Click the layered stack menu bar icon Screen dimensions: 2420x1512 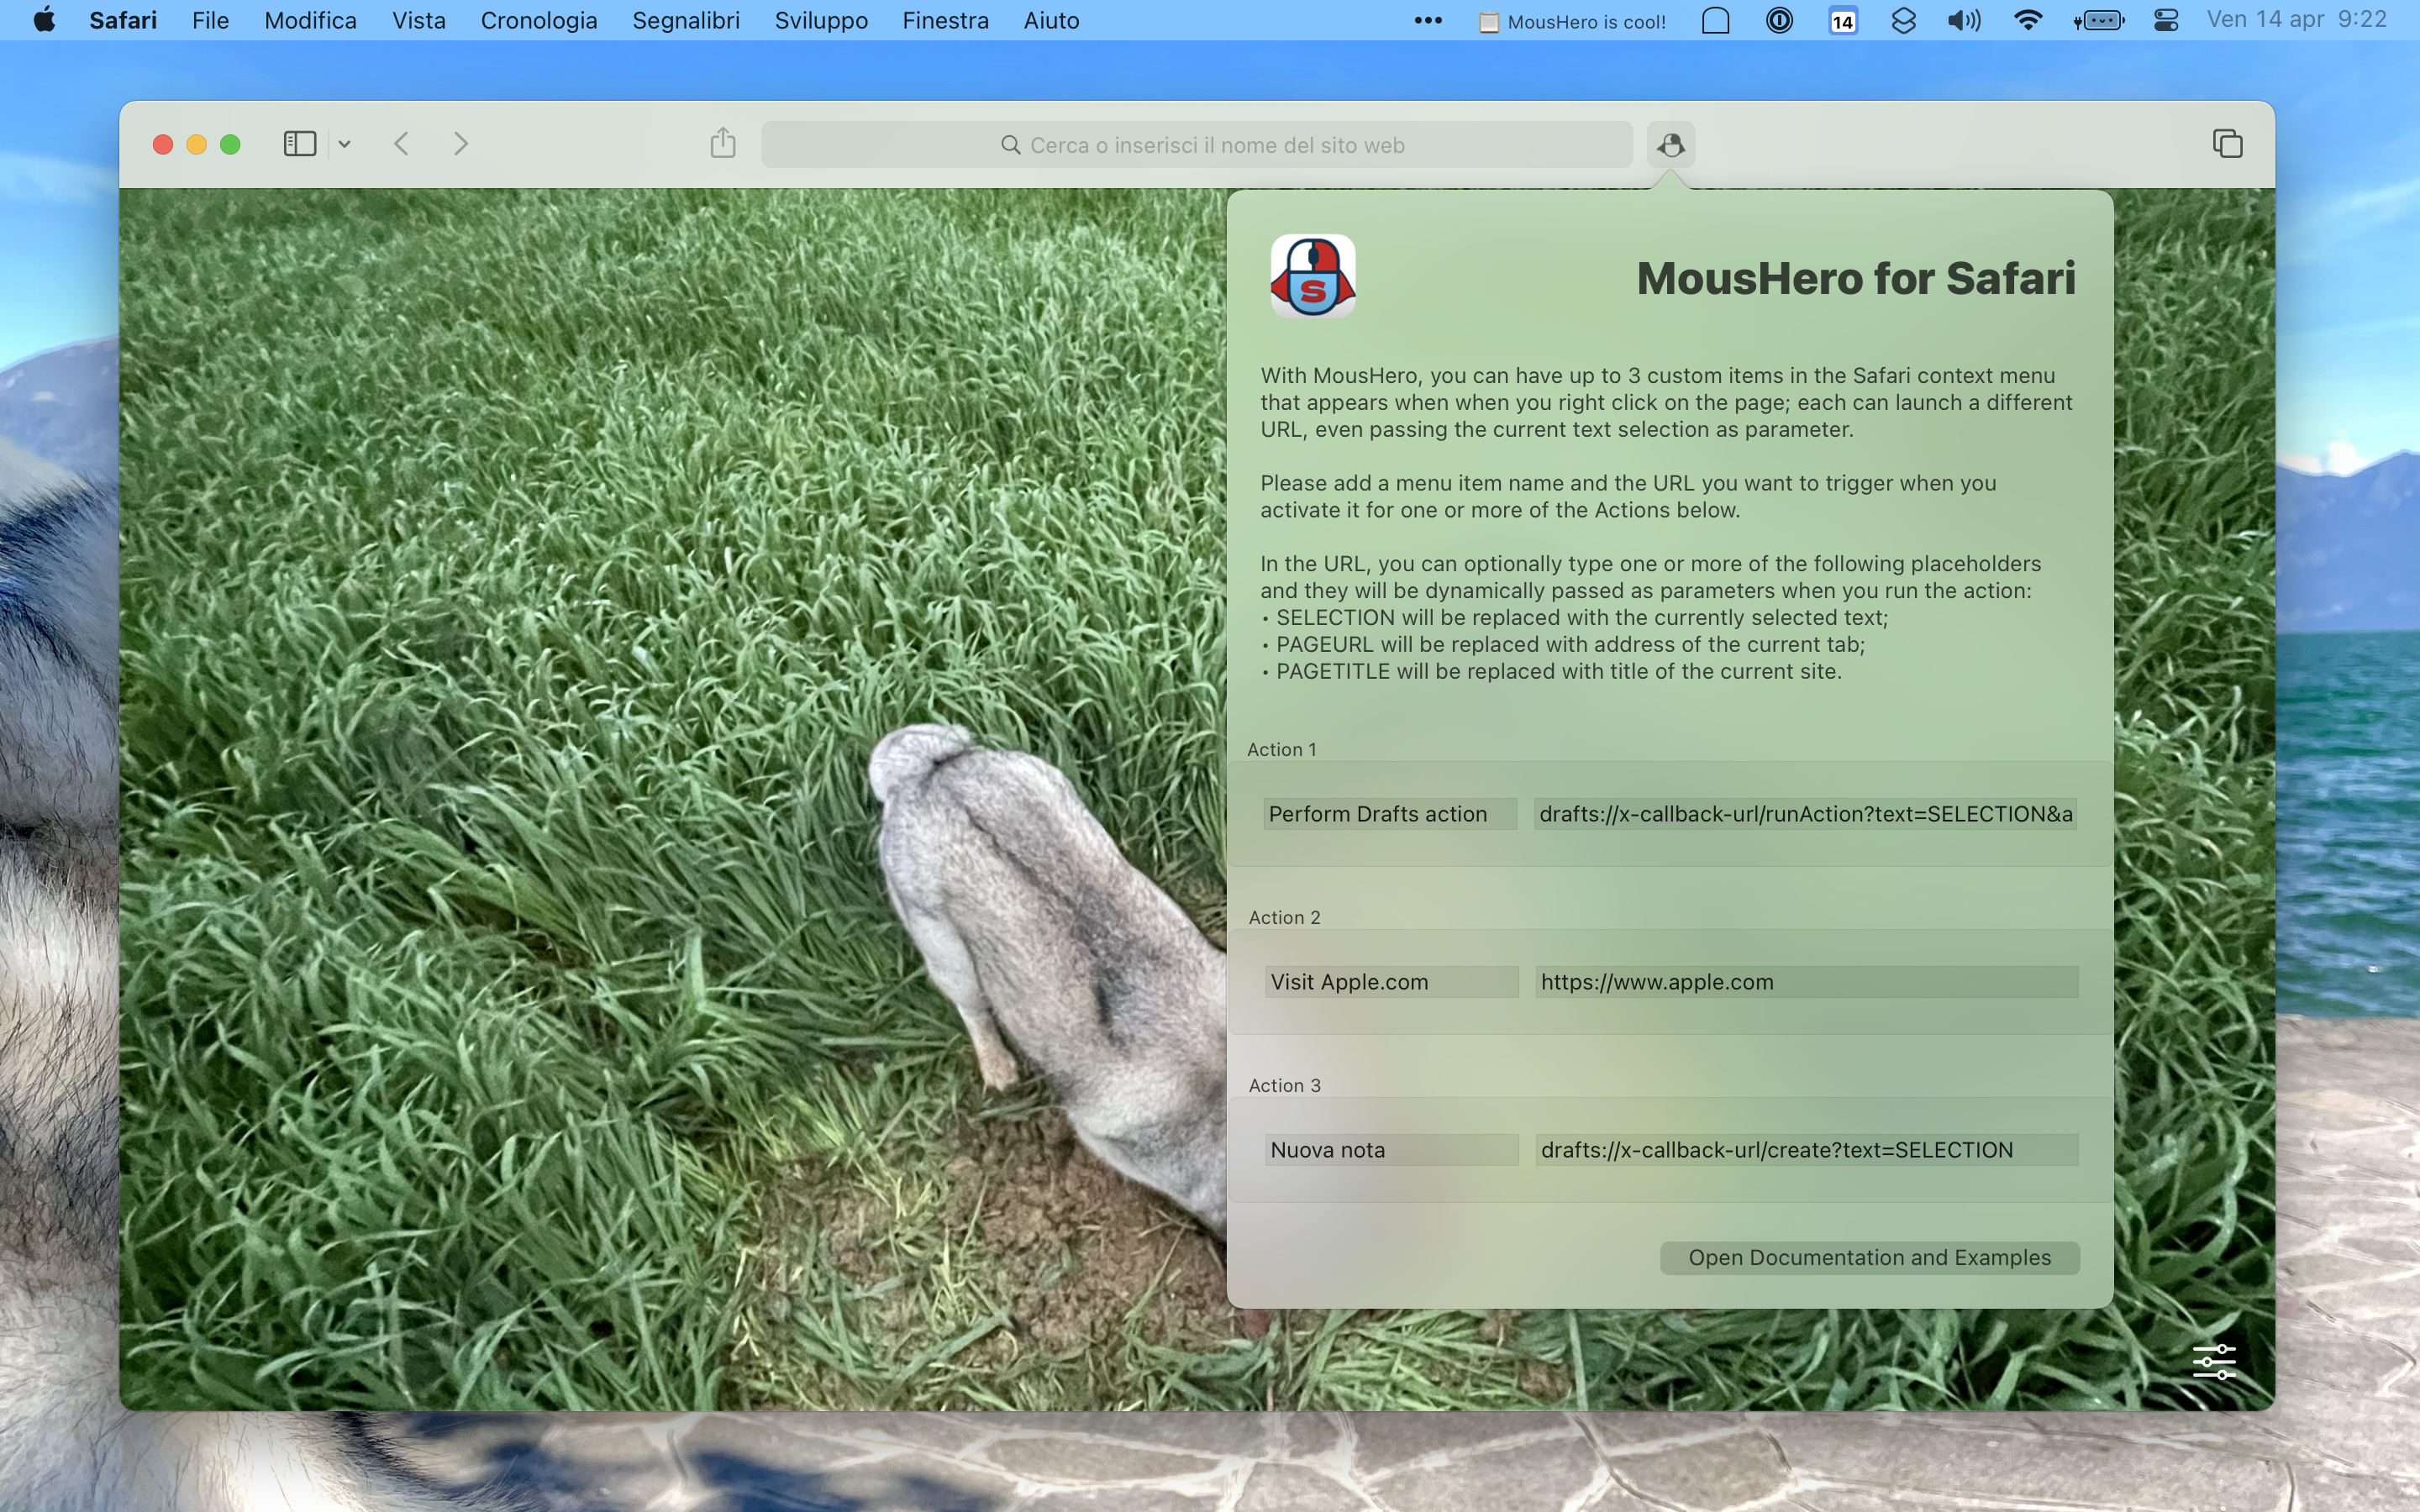tap(1904, 20)
